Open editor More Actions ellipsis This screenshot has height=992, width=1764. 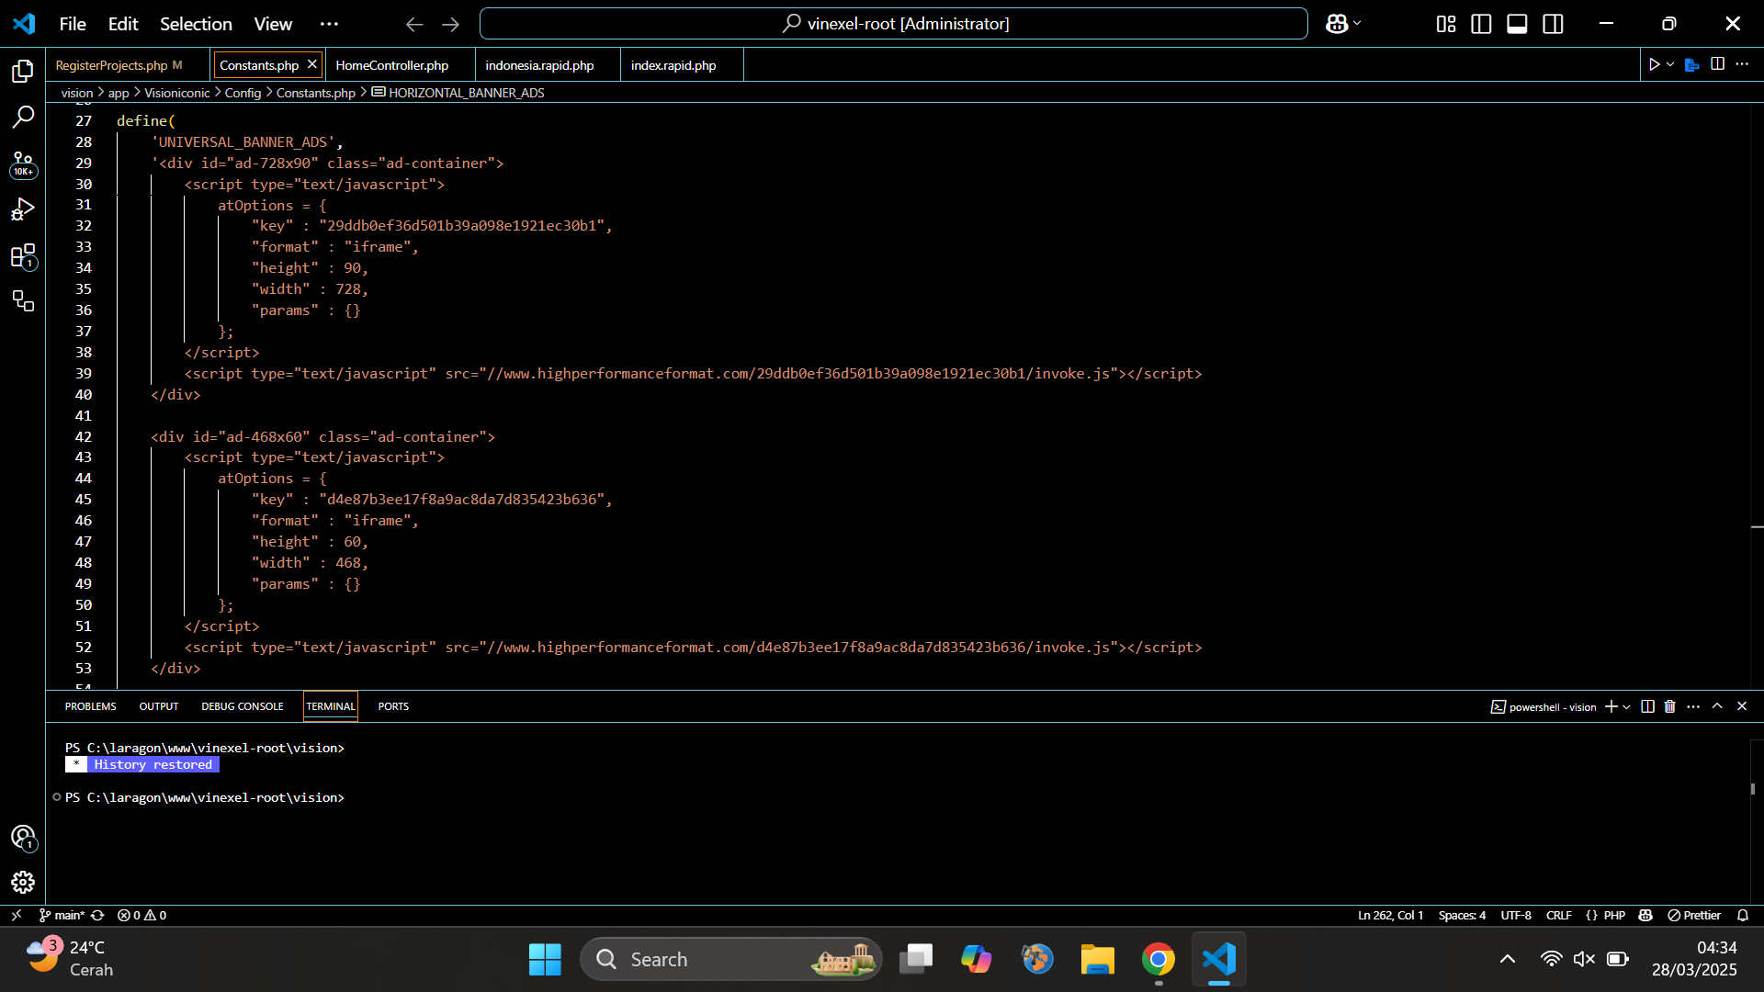click(1742, 64)
